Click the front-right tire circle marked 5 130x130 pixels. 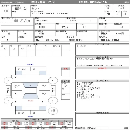[53, 81]
